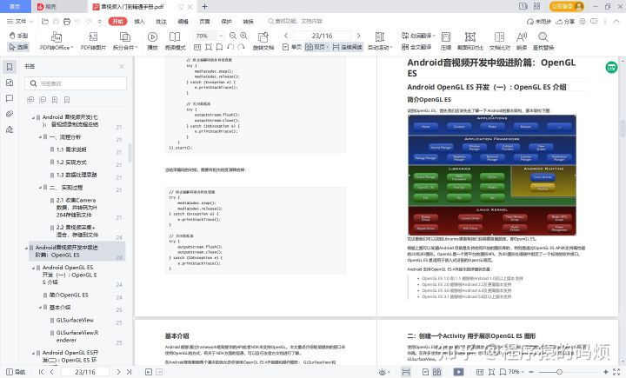Open a new tab with the plus button
This screenshot has height=378, width=626.
tap(204, 7)
